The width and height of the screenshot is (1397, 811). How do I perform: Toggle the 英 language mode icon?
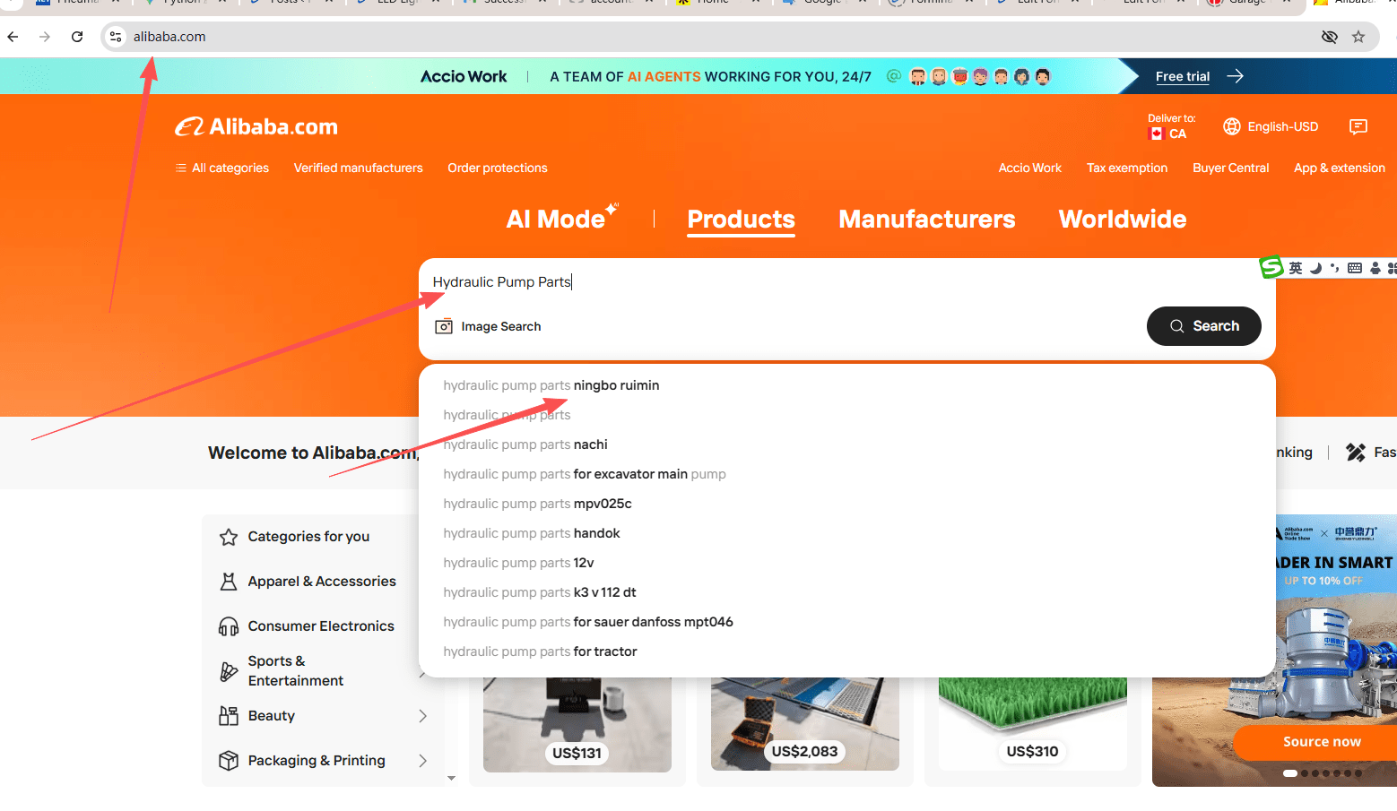coord(1296,268)
